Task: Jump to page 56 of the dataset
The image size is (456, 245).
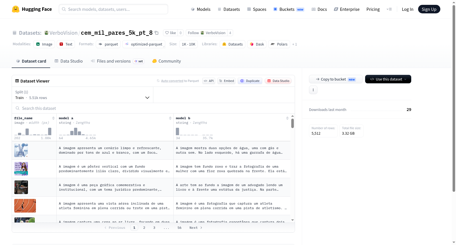Action: (x=180, y=228)
